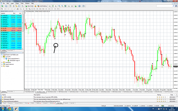Expand the Scripts node in Navigator
The image size is (178, 111).
point(2,66)
